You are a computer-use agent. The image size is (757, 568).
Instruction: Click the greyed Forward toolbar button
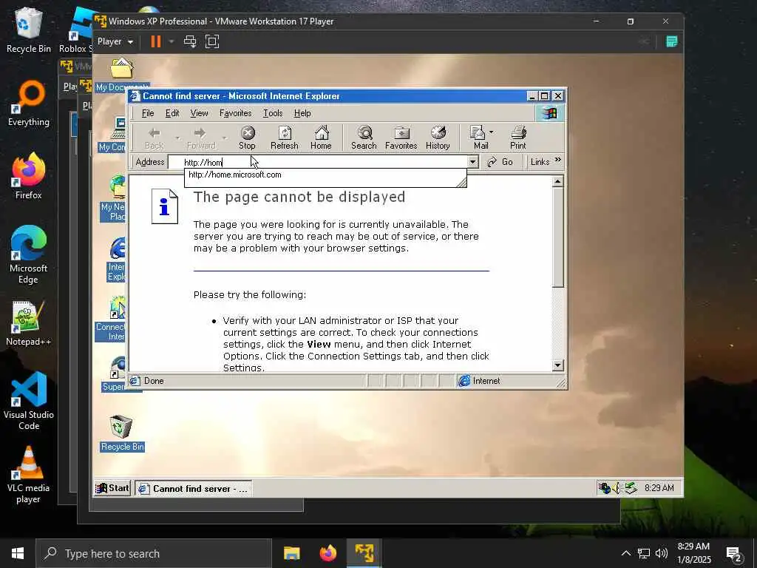coord(201,138)
